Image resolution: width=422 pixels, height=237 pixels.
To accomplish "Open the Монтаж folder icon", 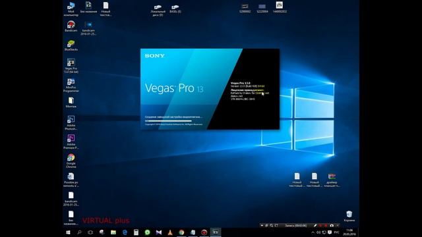I will pyautogui.click(x=71, y=103).
